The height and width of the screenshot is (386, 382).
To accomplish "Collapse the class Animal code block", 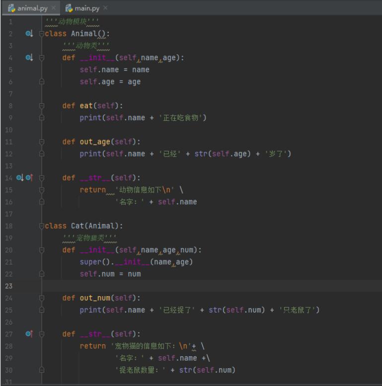I will click(x=42, y=34).
